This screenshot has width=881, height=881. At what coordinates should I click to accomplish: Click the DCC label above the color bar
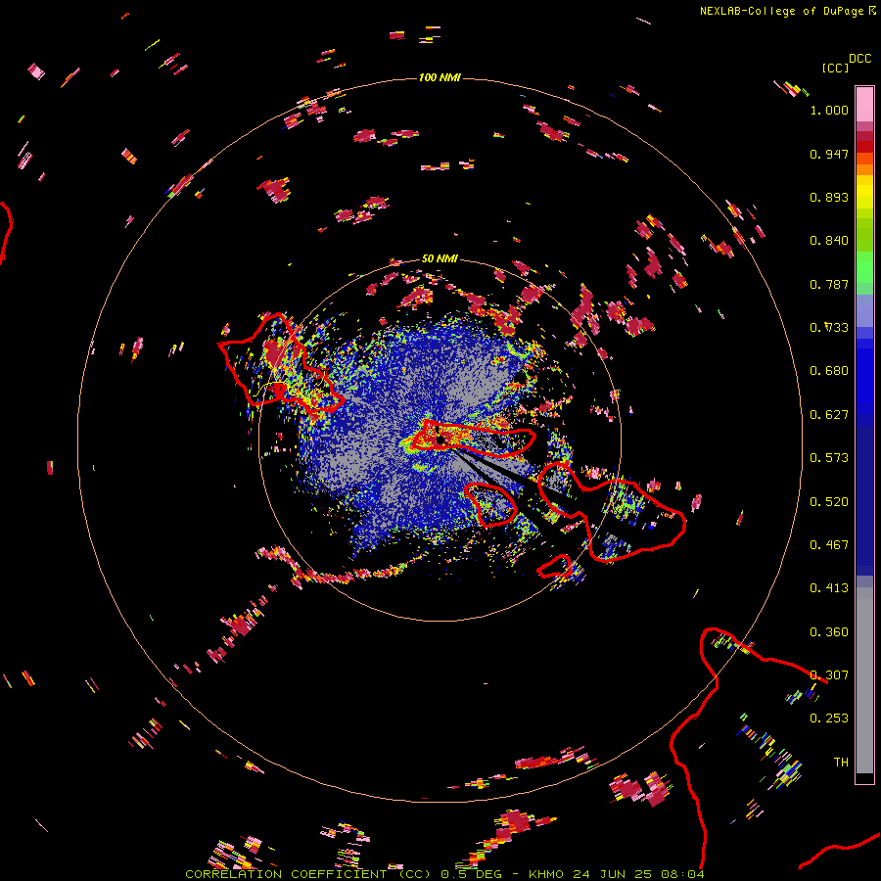click(x=860, y=59)
